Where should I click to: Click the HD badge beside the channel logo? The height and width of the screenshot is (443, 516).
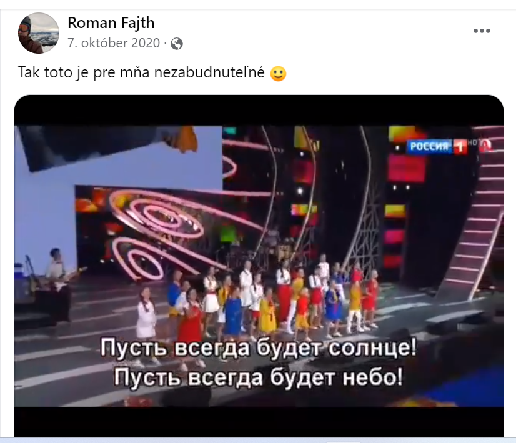pos(472,142)
